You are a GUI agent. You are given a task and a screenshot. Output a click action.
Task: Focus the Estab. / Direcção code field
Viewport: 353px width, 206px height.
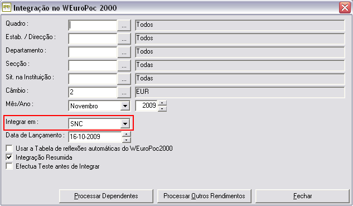click(93, 39)
